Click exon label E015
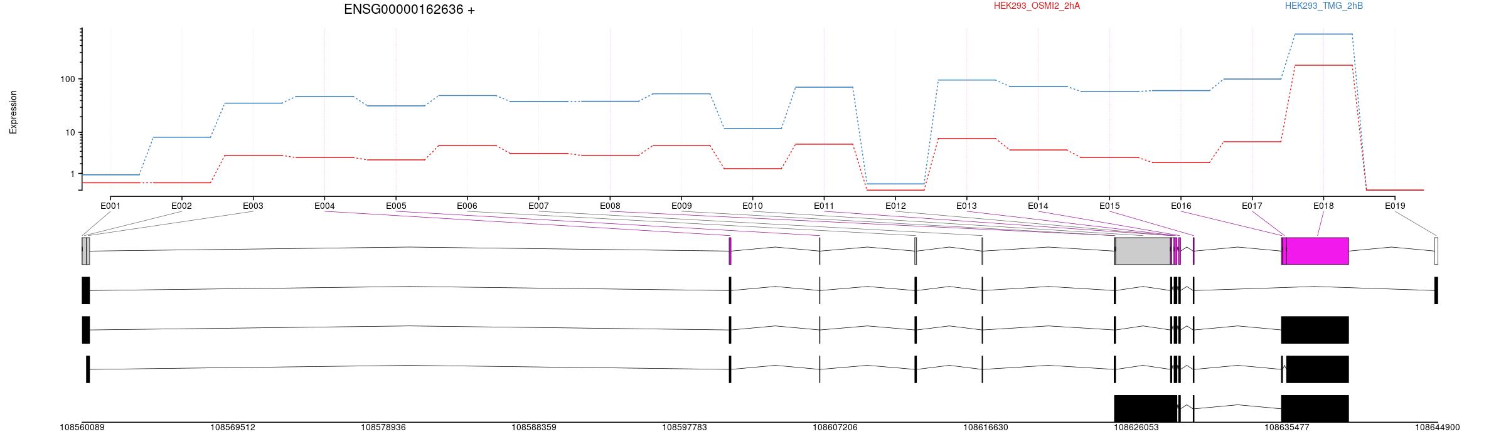 [1109, 206]
